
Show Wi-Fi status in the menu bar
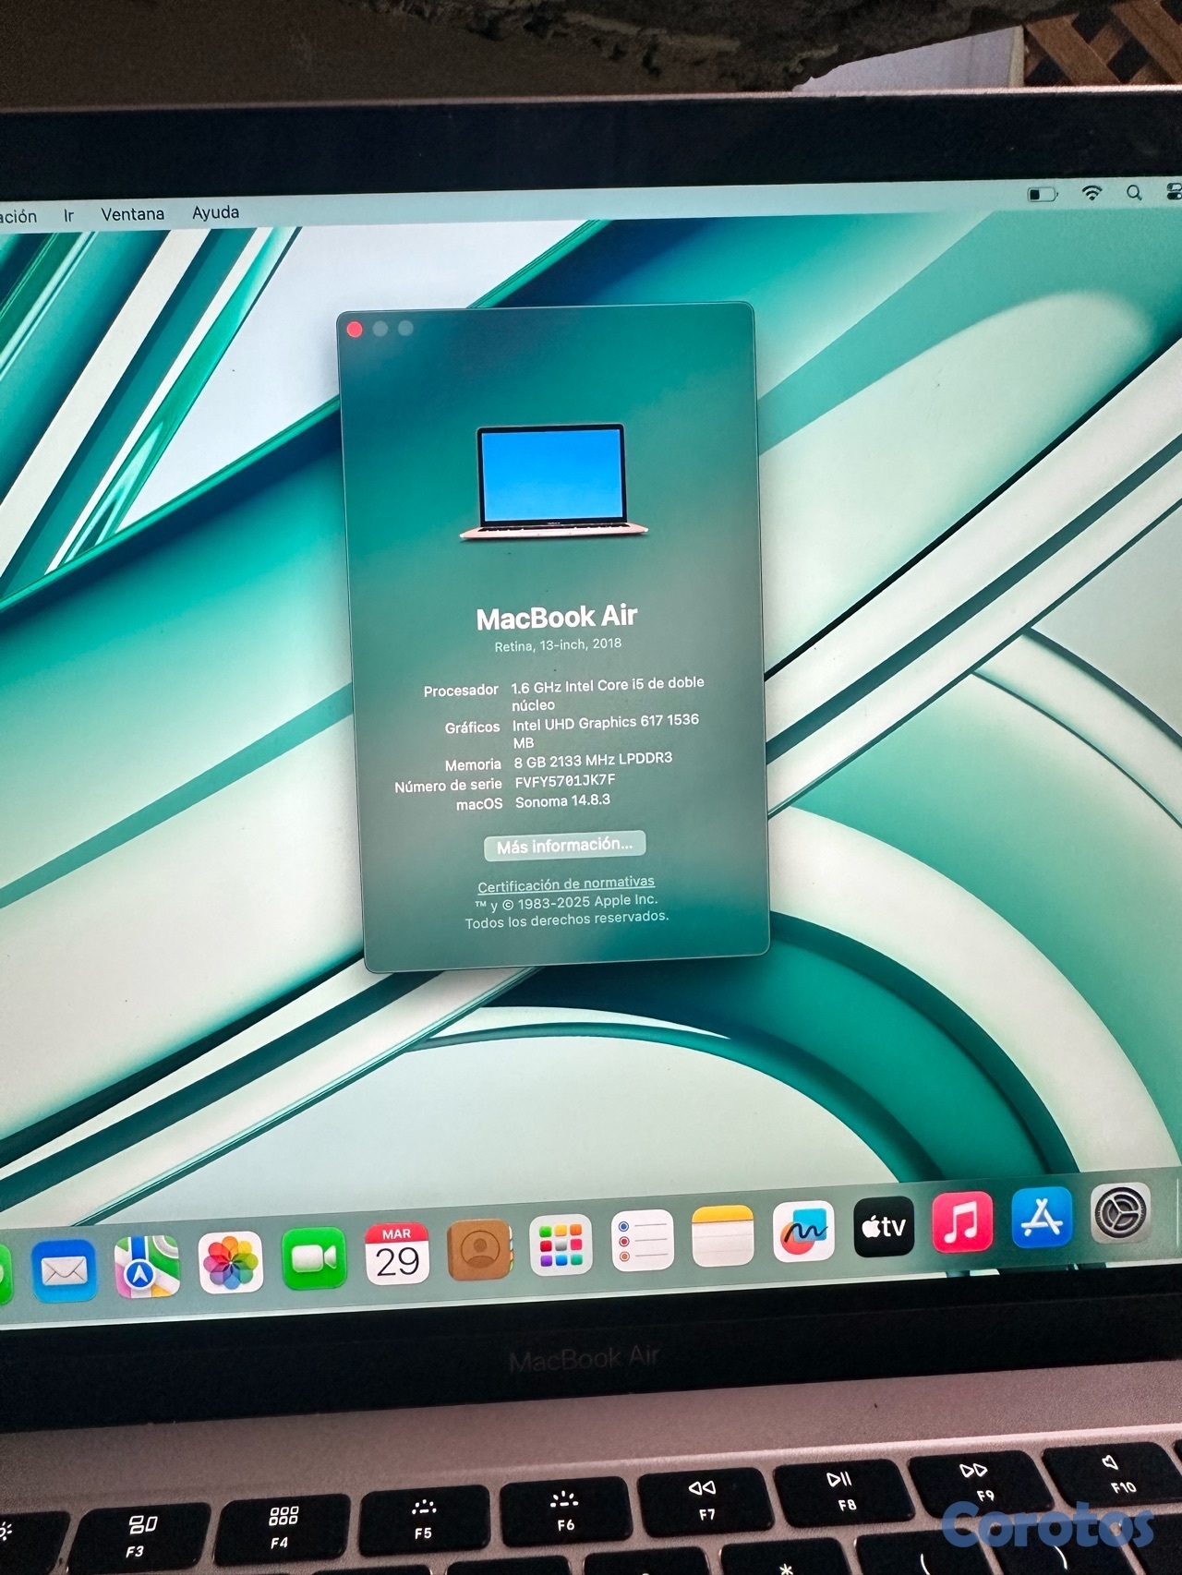(1092, 193)
